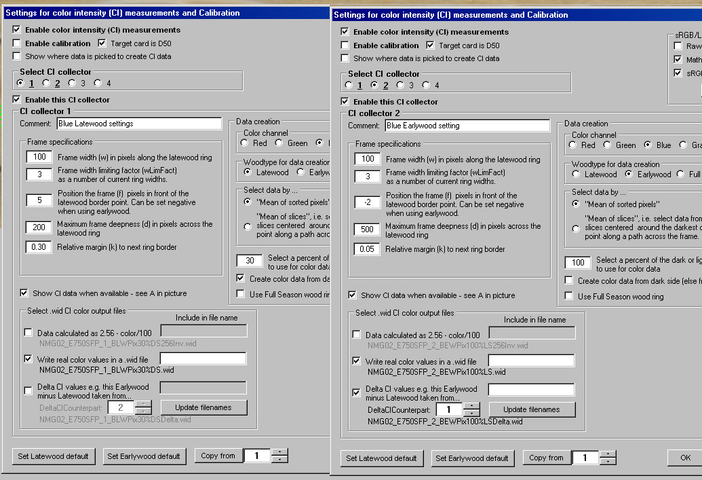Click Set Earlywood default in left window

click(144, 456)
